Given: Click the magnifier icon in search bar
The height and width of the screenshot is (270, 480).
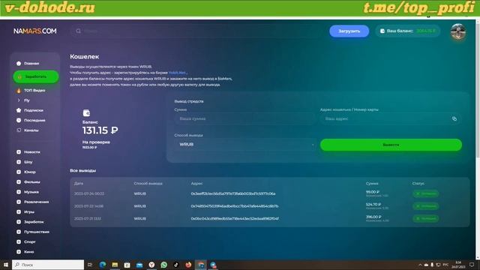Looking at the screenshot, I should coord(78,31).
